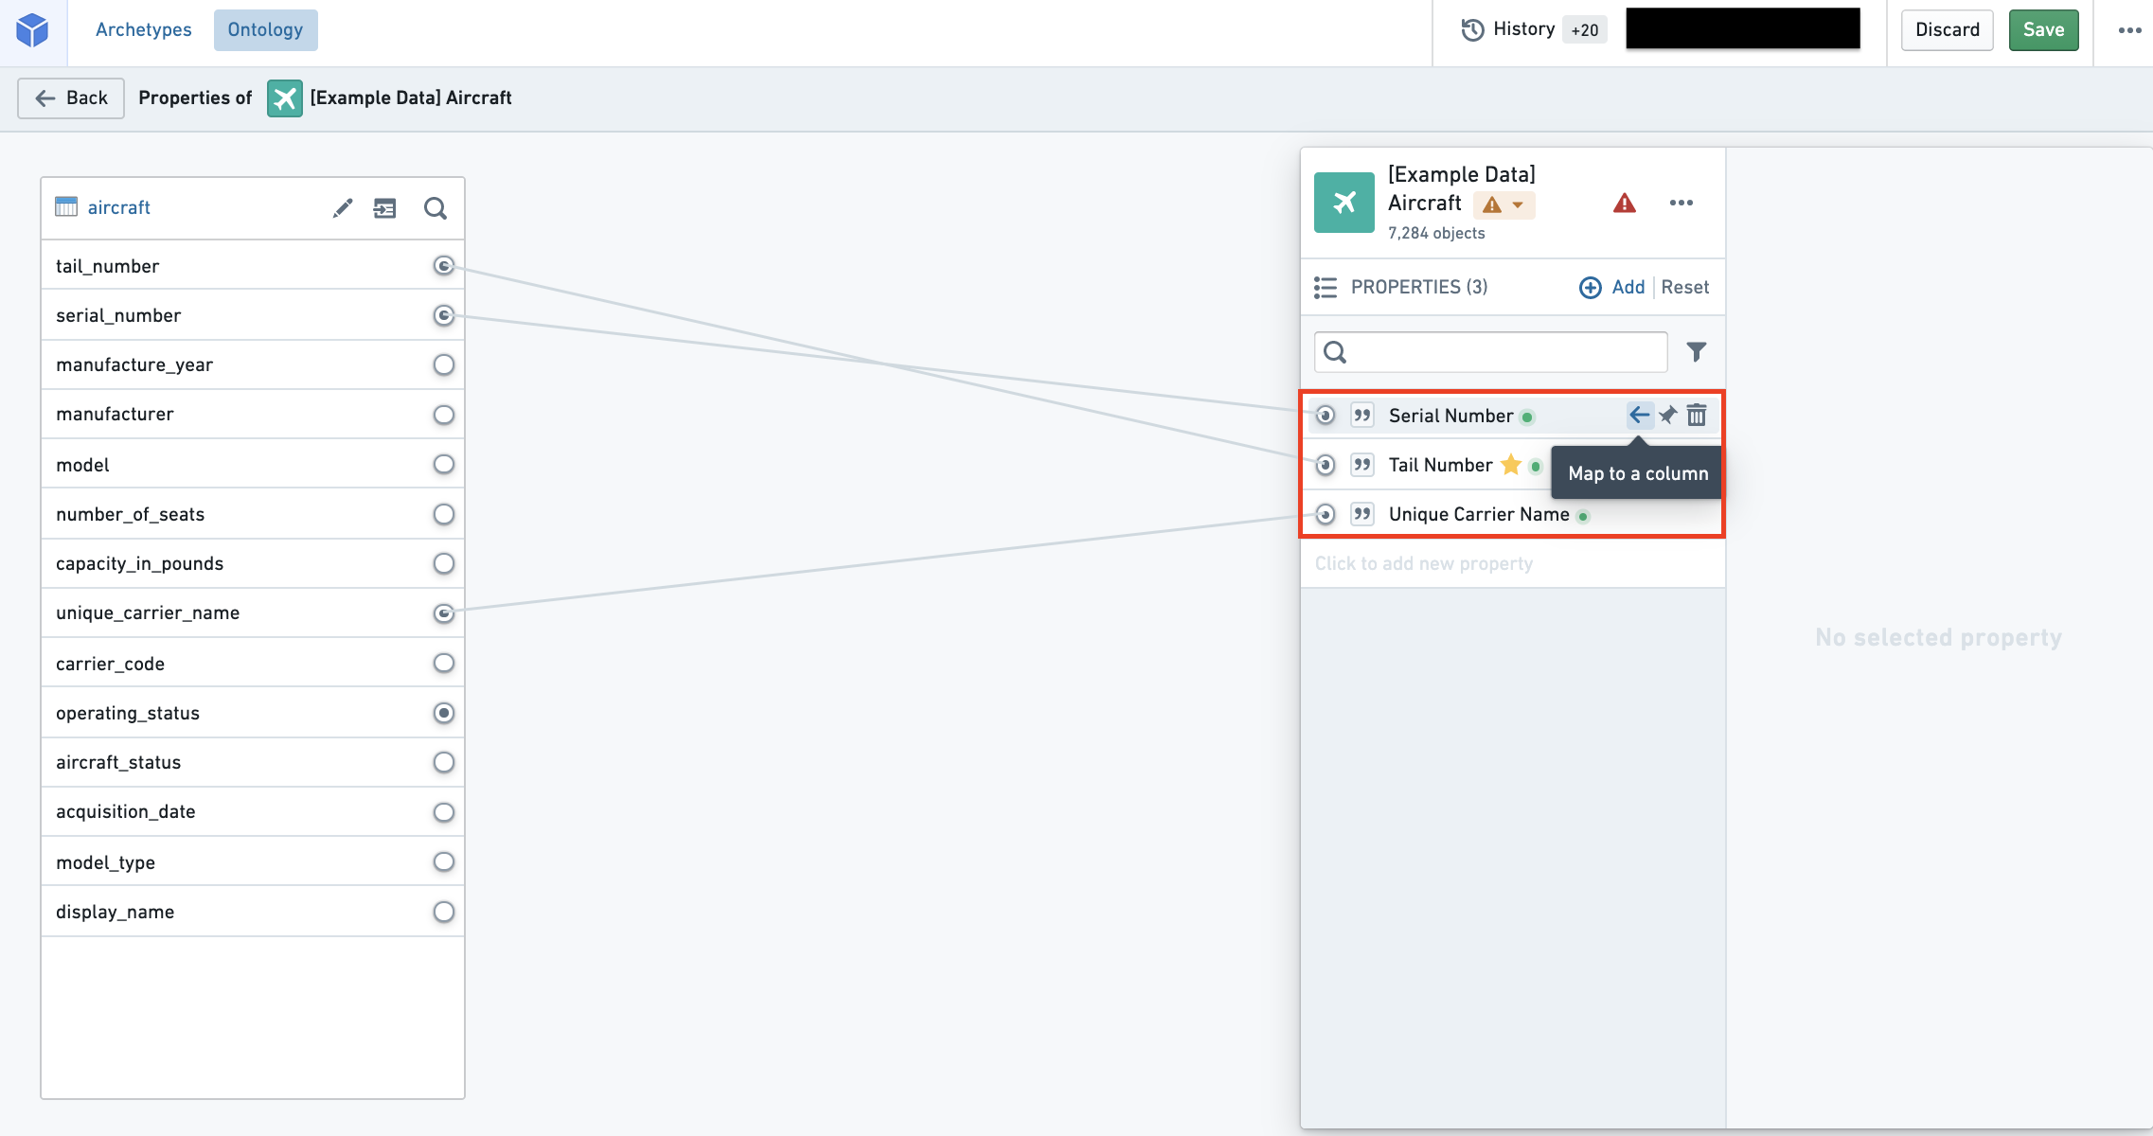Click the pencil edit icon beside aircraft
The image size is (2153, 1136).
tap(343, 208)
